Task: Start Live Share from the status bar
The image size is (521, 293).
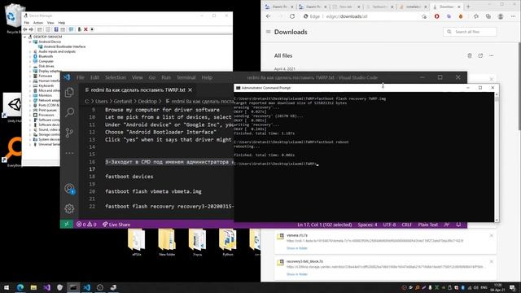Action: pyautogui.click(x=116, y=225)
